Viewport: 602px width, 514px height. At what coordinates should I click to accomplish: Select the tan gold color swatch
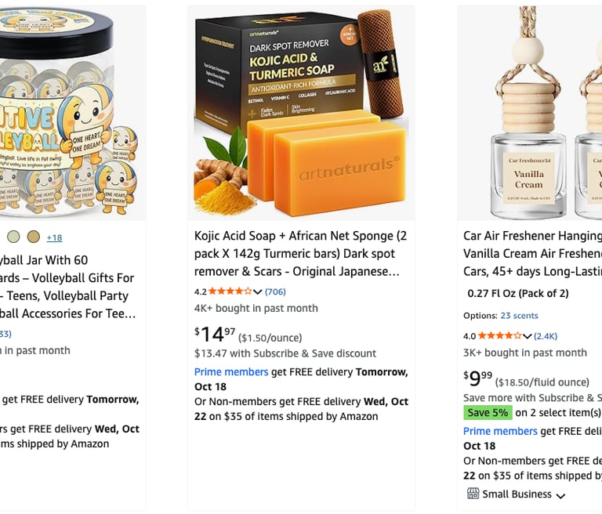pyautogui.click(x=34, y=237)
